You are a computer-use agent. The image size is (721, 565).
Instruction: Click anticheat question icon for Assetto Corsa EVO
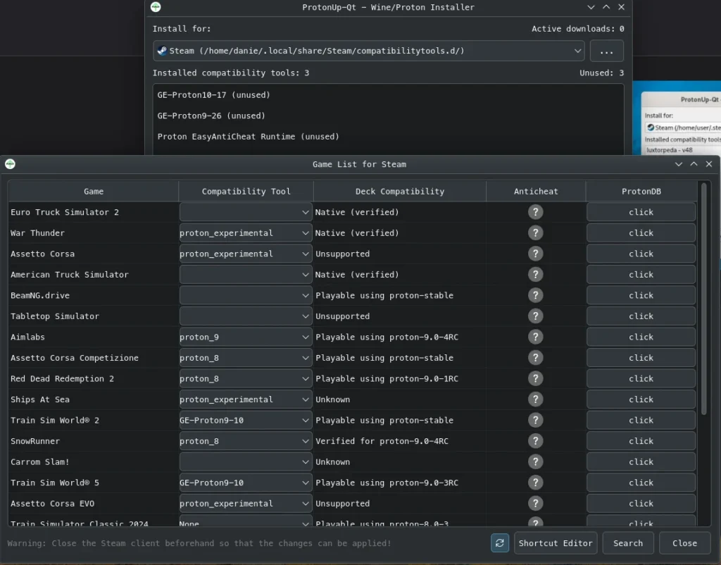click(535, 503)
